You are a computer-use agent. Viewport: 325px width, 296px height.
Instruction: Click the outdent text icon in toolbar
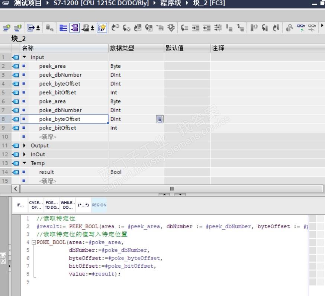coord(206,28)
